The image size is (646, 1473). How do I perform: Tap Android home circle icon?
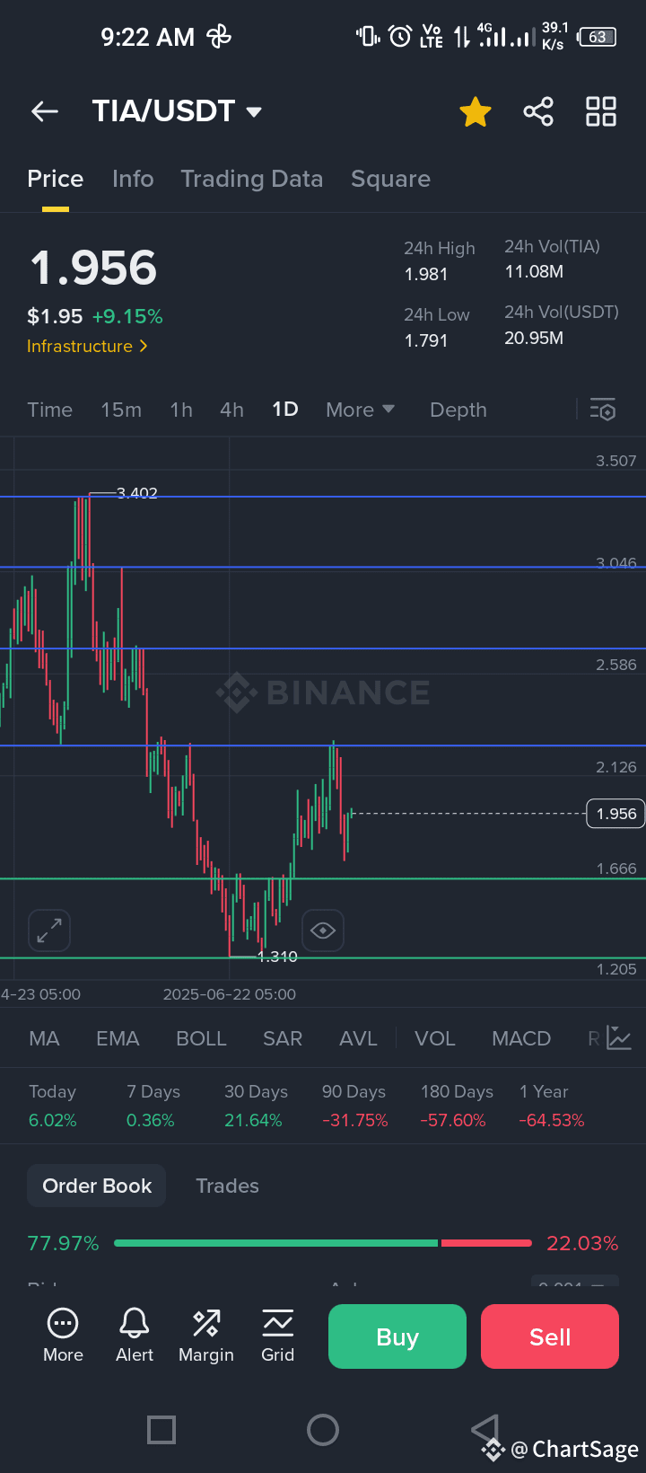323,1429
